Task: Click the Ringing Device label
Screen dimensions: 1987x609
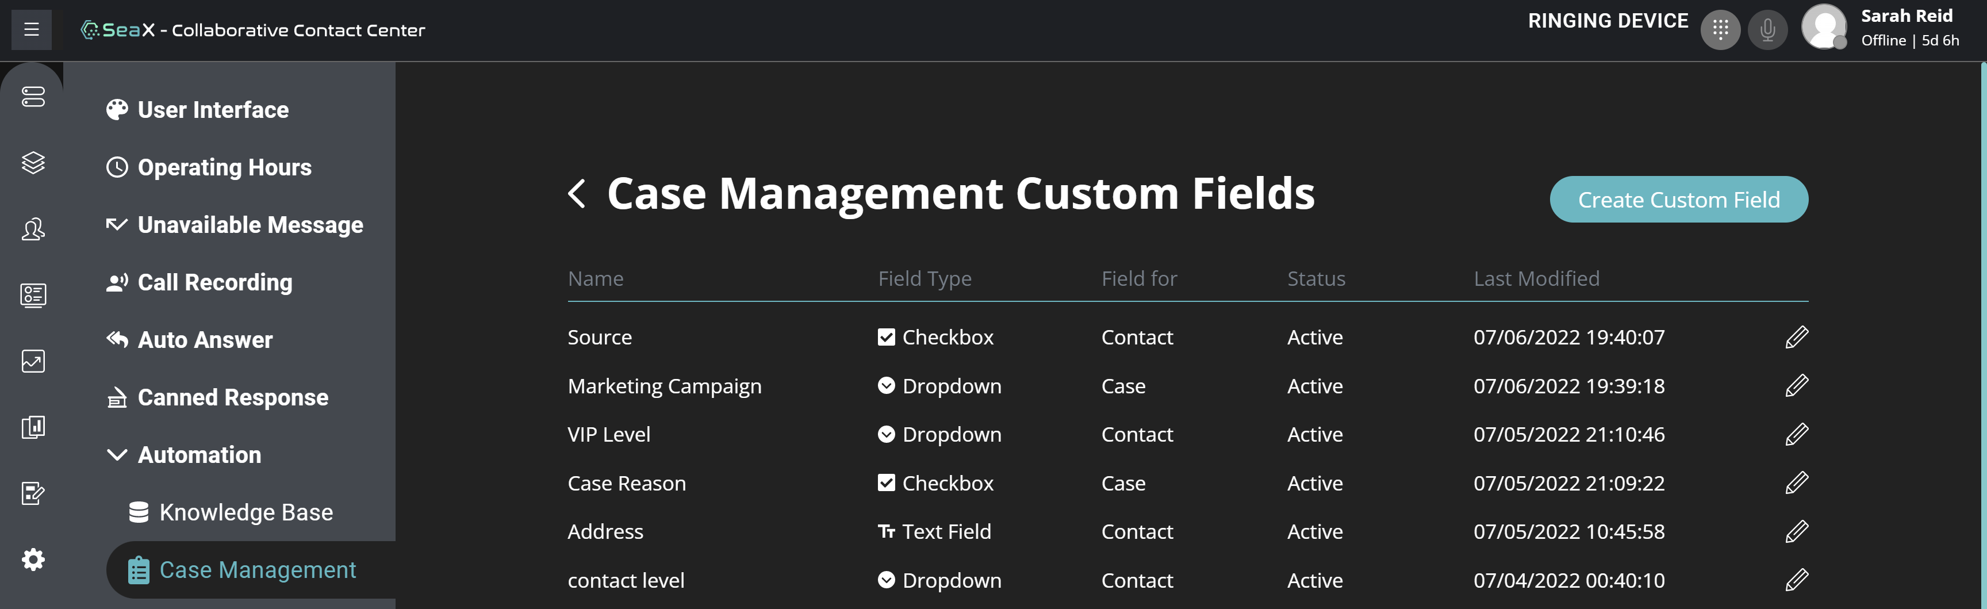Action: (x=1608, y=21)
